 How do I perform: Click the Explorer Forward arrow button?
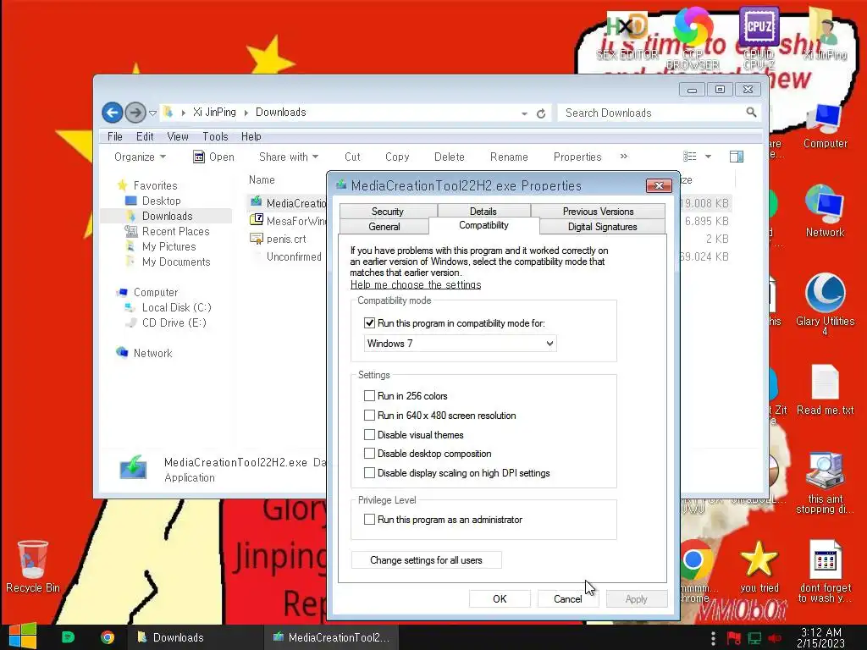pos(135,113)
